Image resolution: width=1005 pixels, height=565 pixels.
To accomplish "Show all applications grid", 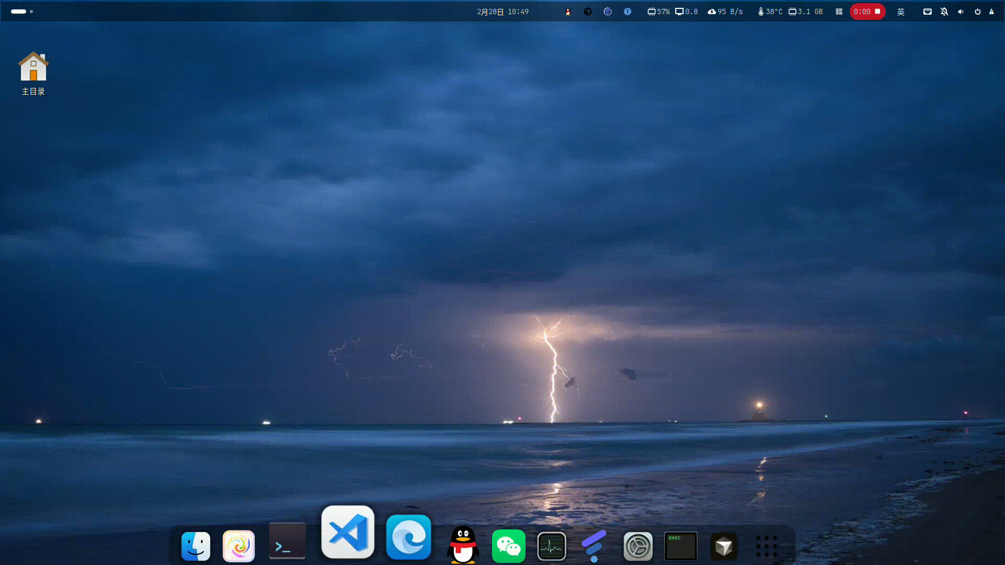I will click(766, 546).
